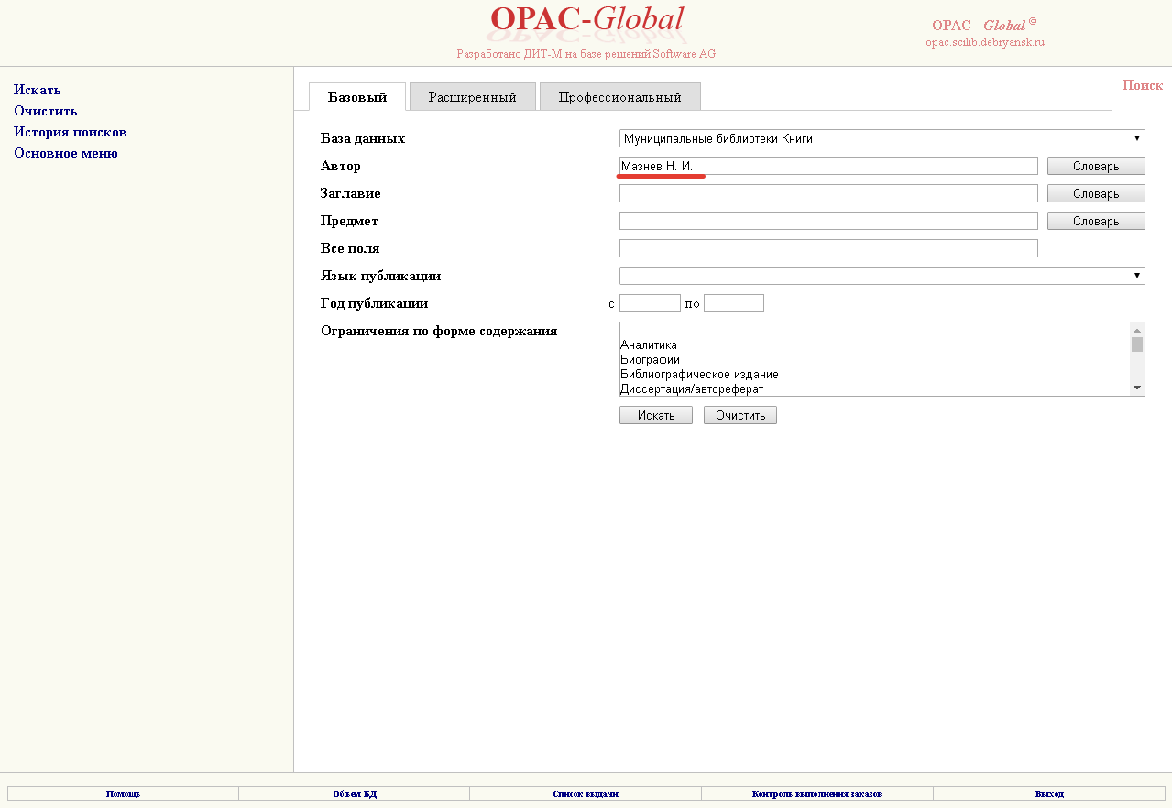The height and width of the screenshot is (808, 1172).
Task: Switch to the Базовый tab
Action: tap(357, 97)
